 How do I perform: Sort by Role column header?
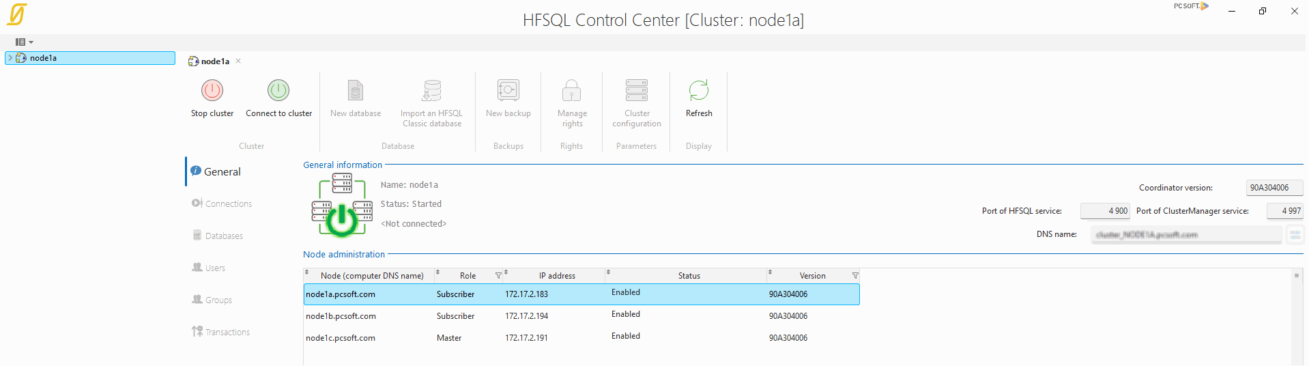tap(467, 276)
